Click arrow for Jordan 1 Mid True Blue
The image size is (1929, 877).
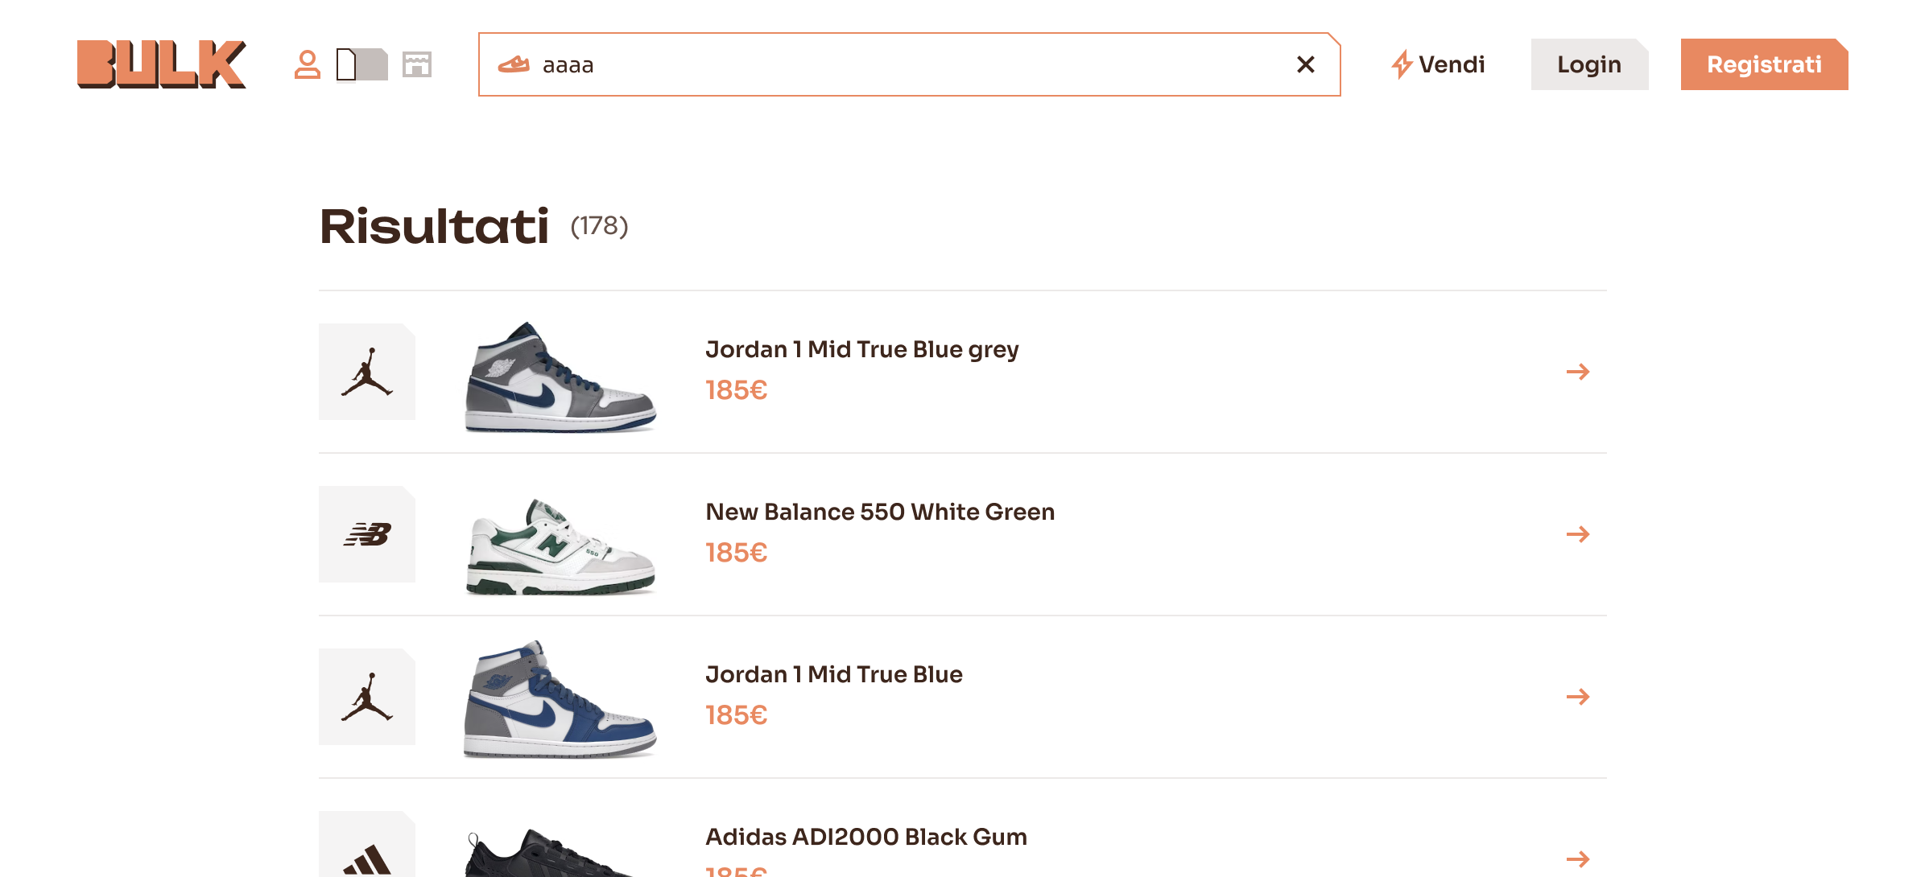pyautogui.click(x=1577, y=697)
